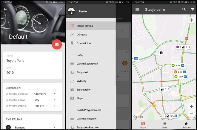
Task: Tap the line chart icon beside Wykresy
Action: point(72,81)
